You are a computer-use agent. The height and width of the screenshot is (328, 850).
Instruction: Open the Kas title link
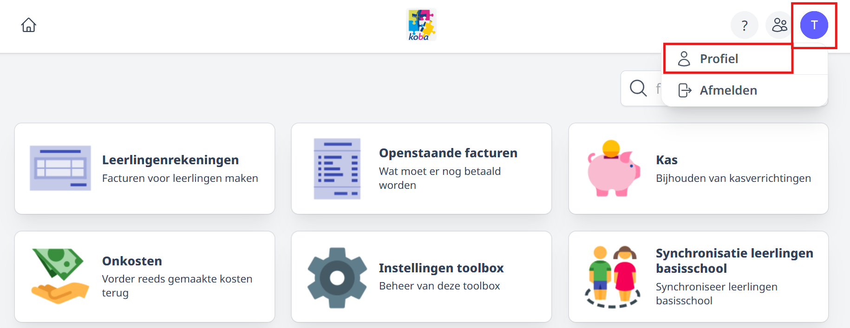pyautogui.click(x=667, y=160)
